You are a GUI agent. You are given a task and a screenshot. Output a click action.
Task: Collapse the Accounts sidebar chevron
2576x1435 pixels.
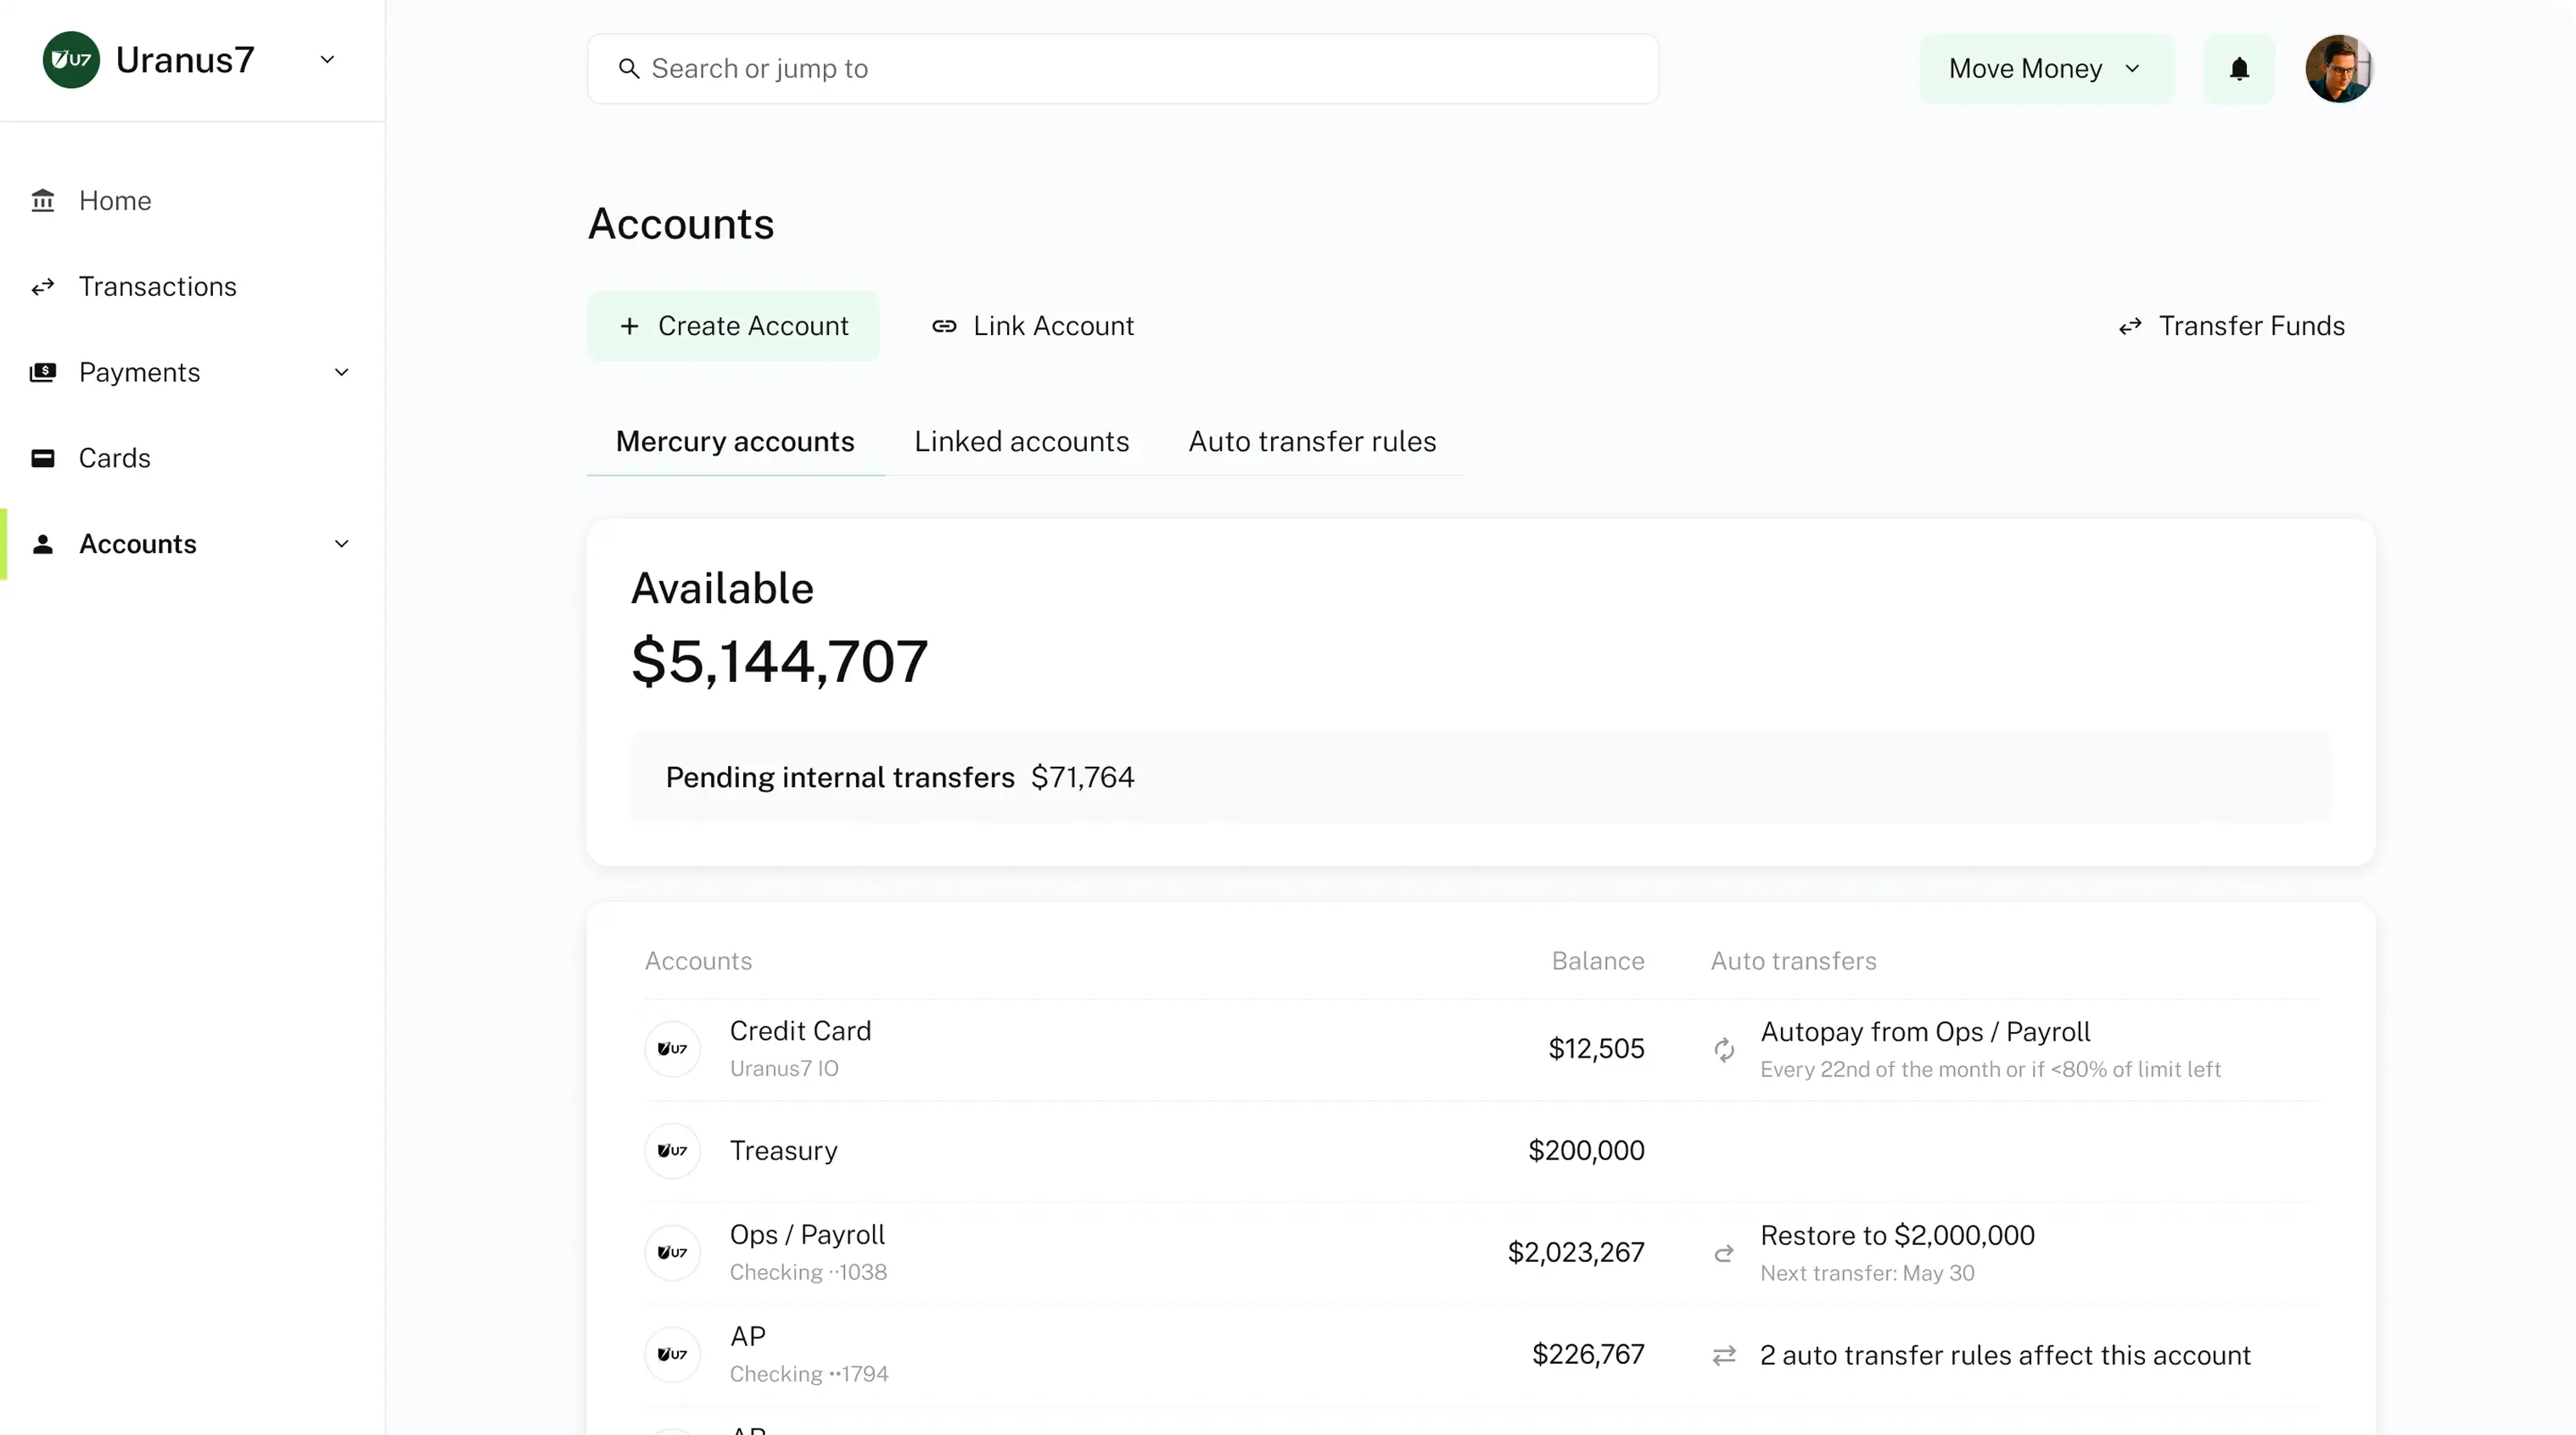[341, 544]
